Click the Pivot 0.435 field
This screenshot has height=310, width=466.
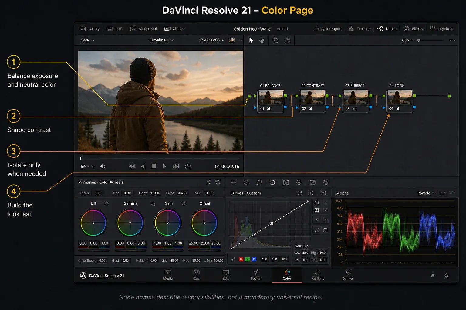182,193
